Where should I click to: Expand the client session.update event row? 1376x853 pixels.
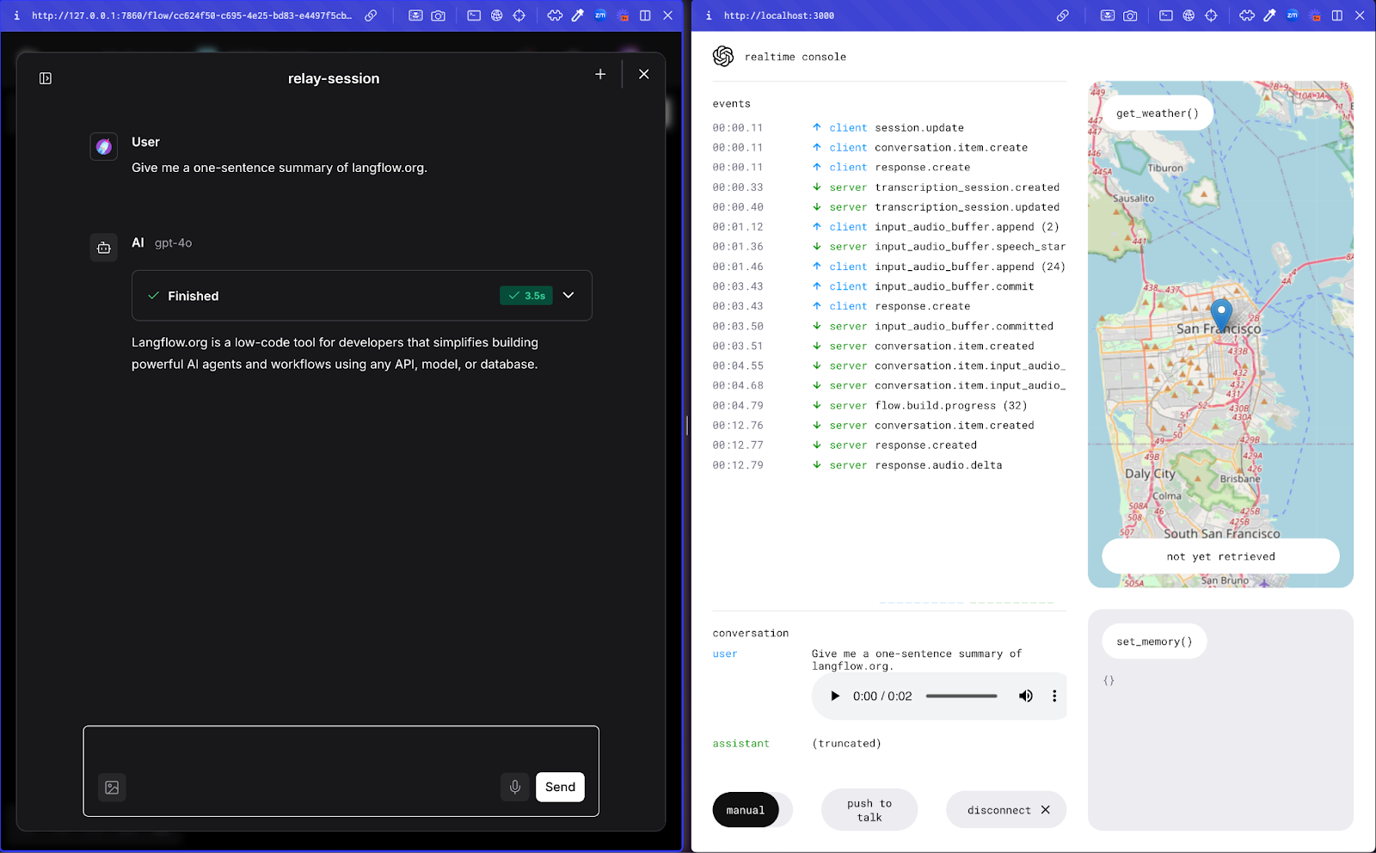[918, 128]
